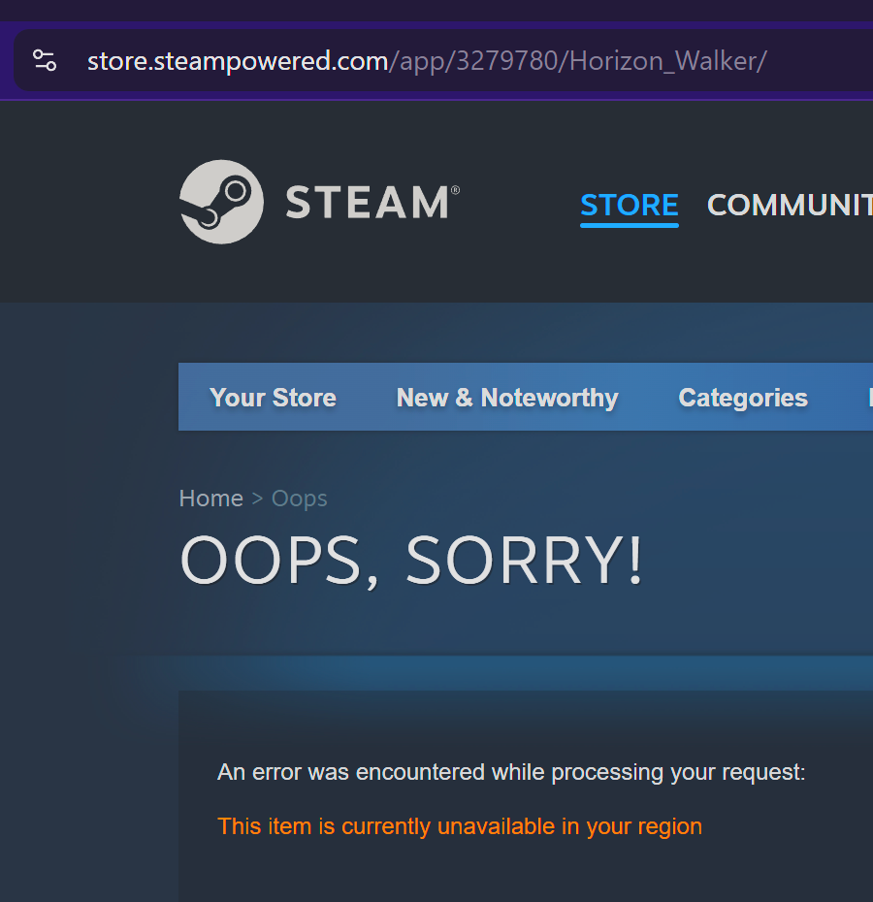The width and height of the screenshot is (873, 902).
Task: Select the cut-off tab right of Categories
Action: coord(870,398)
